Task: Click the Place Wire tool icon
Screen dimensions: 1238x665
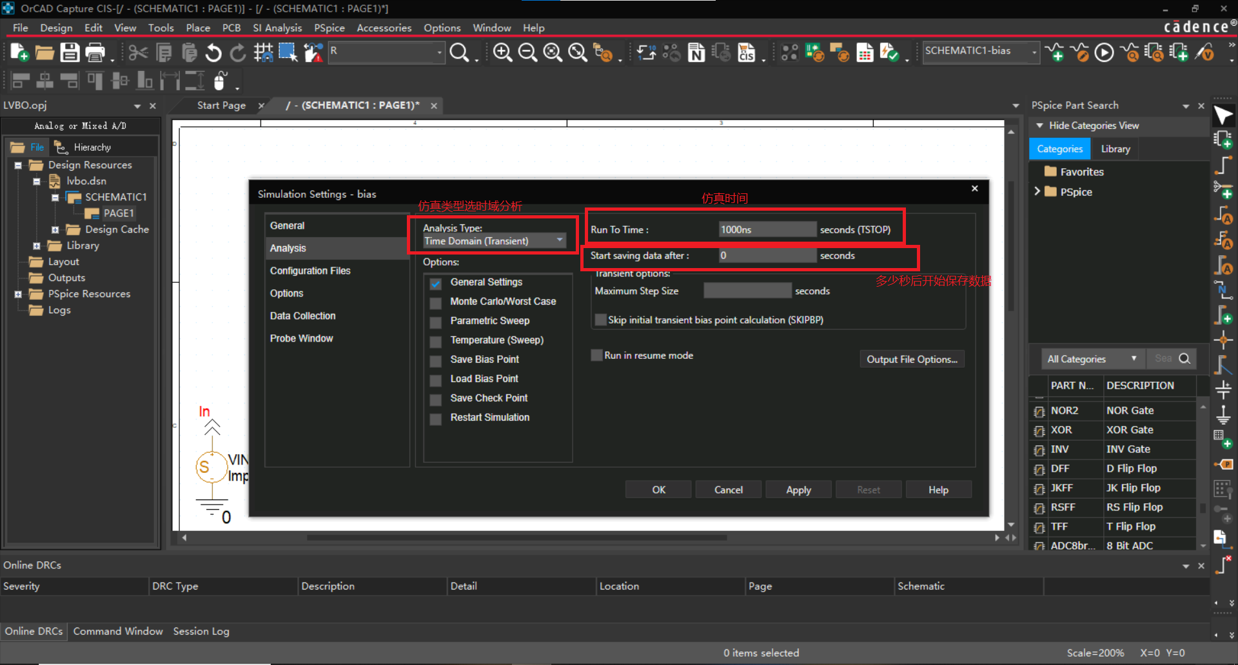Action: 1223,165
